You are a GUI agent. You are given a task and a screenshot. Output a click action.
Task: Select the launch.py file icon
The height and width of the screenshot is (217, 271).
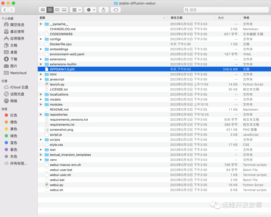point(47,84)
